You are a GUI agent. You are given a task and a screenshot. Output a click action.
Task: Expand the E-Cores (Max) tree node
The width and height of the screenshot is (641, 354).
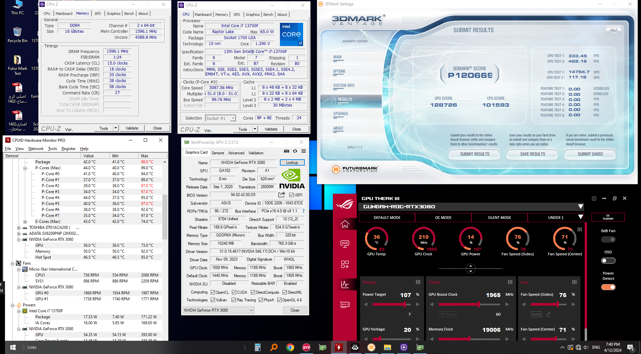pos(25,222)
